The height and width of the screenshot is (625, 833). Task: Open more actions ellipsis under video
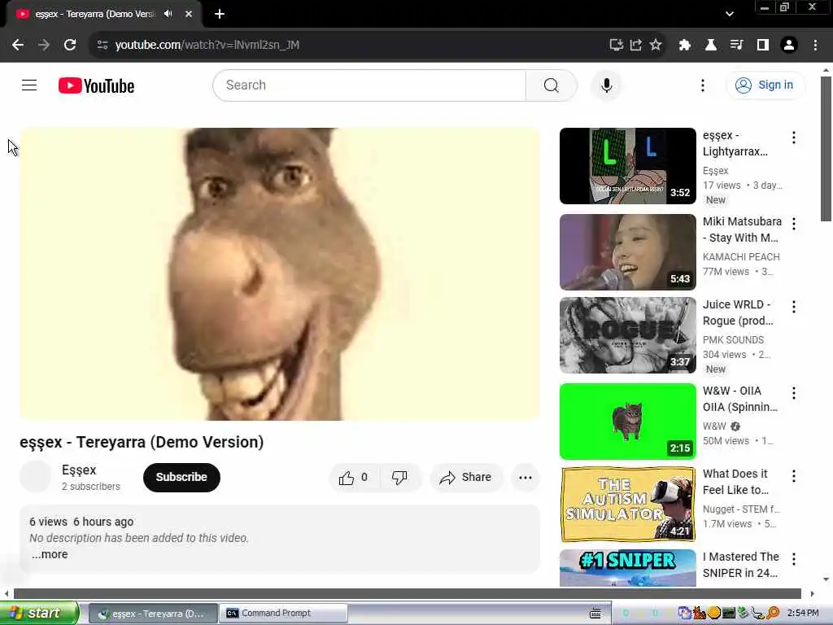[x=525, y=477]
